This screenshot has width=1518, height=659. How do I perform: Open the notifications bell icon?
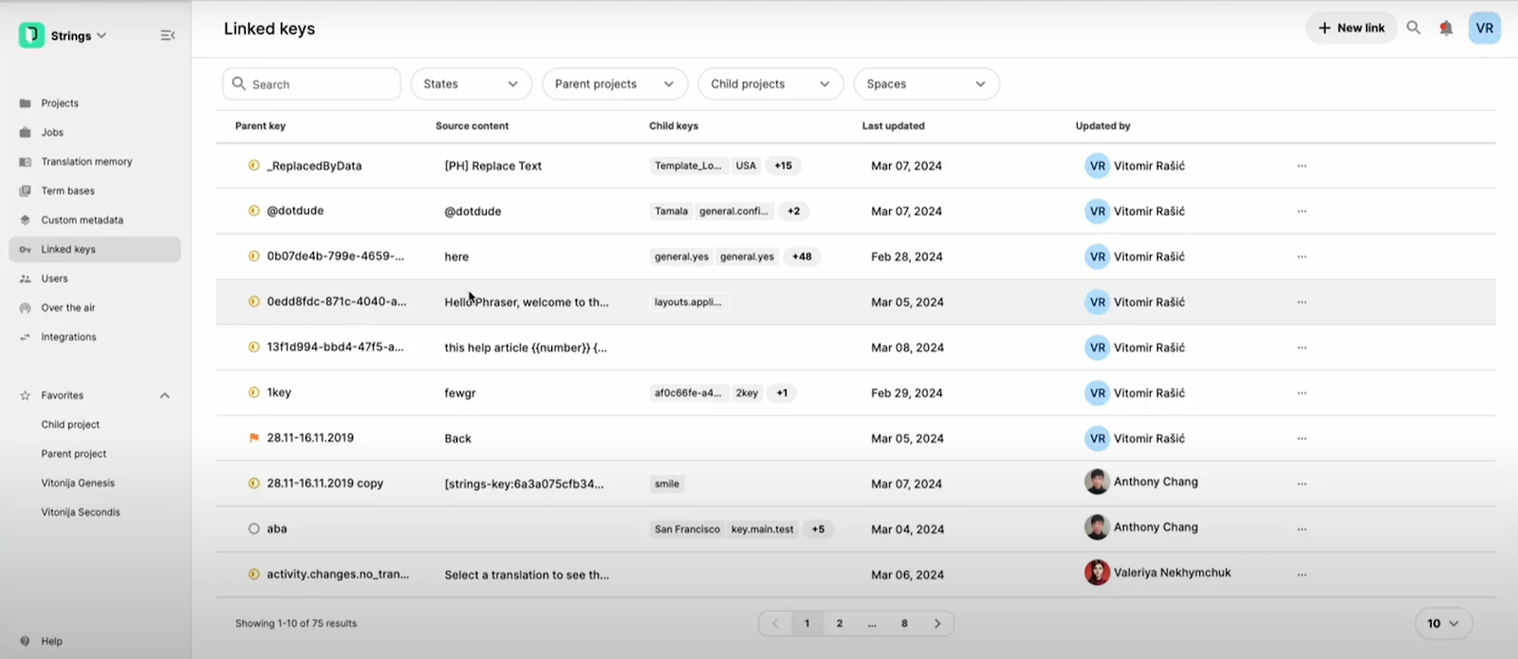coord(1446,28)
